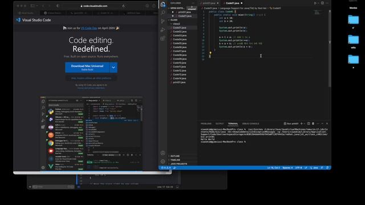Image resolution: width=365 pixels, height=205 pixels.
Task: Click the Safari back navigation arrow
Action: tap(43, 6)
